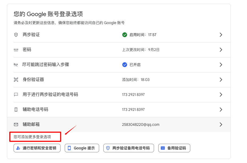Viewport: 247px width, 163px height.
Task: Click the QR authenticator icon beside 身份验证器
Action: (16, 80)
